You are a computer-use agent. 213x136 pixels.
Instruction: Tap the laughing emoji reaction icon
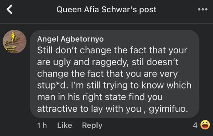pyautogui.click(x=205, y=125)
